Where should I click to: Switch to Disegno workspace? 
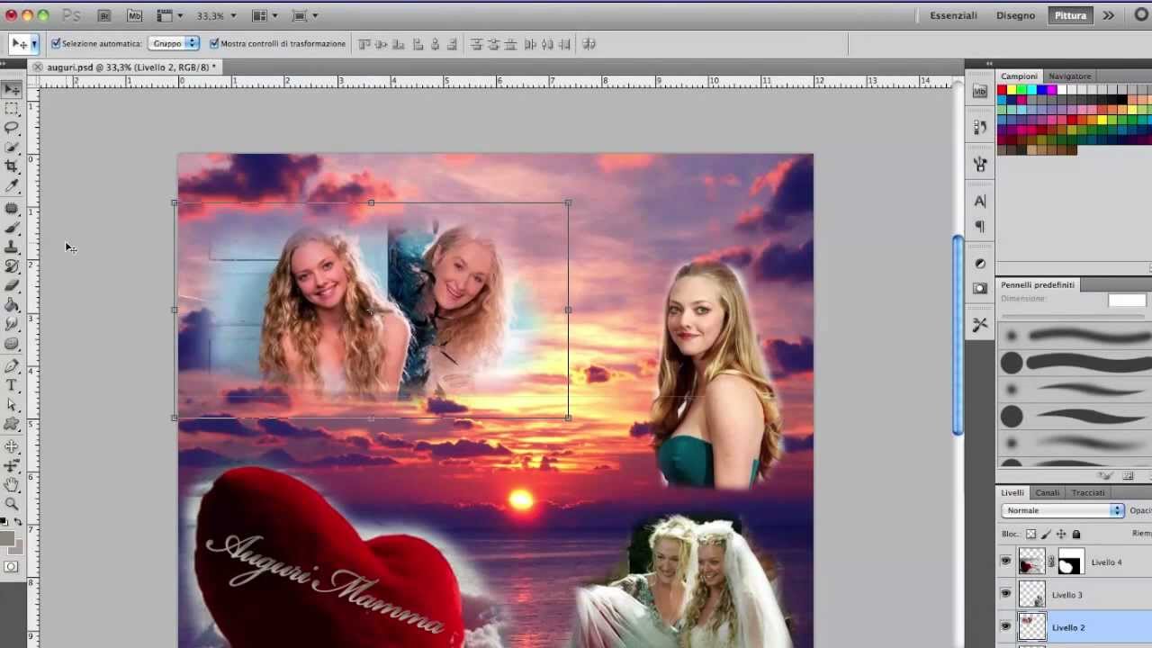1015,15
